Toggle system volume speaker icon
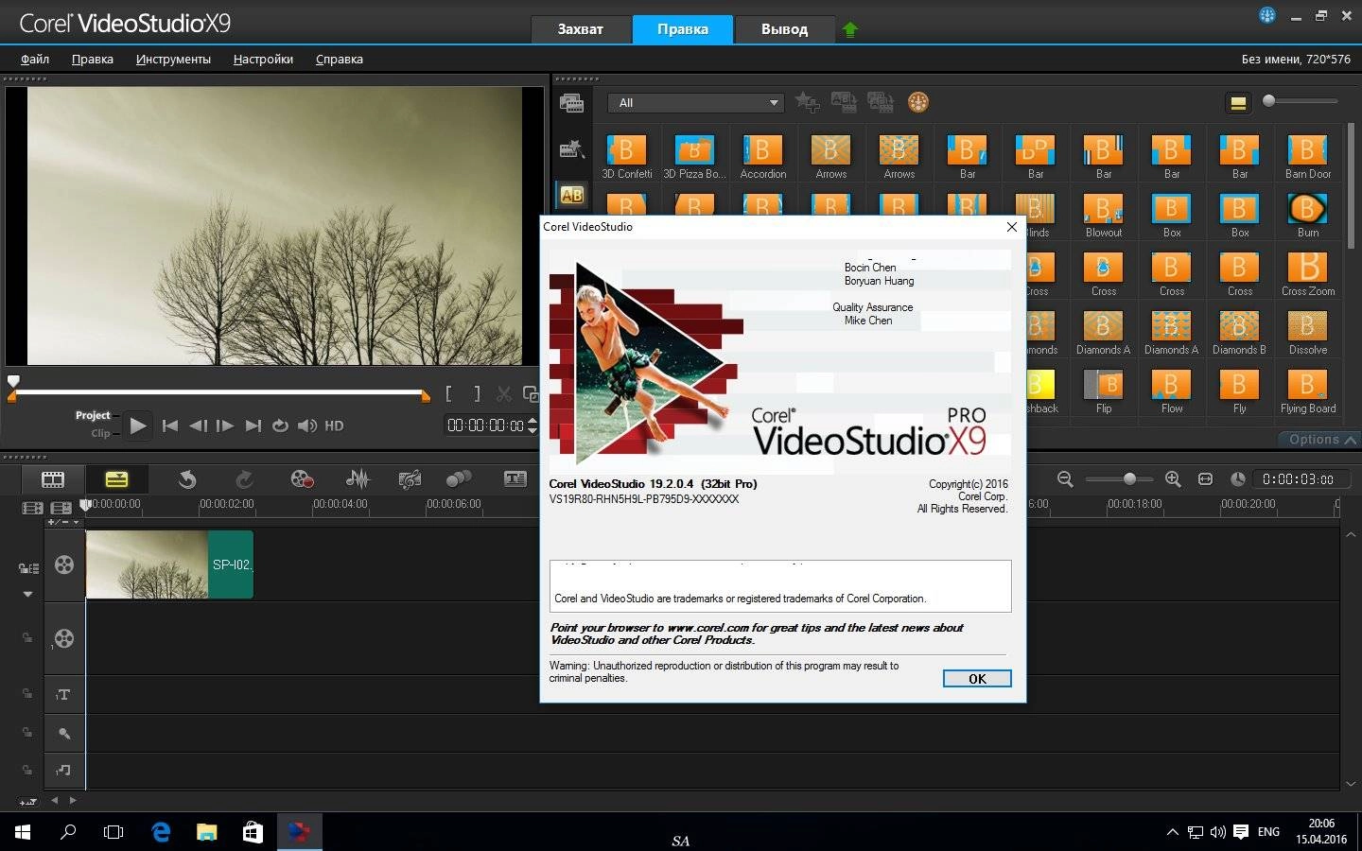 pyautogui.click(x=307, y=425)
